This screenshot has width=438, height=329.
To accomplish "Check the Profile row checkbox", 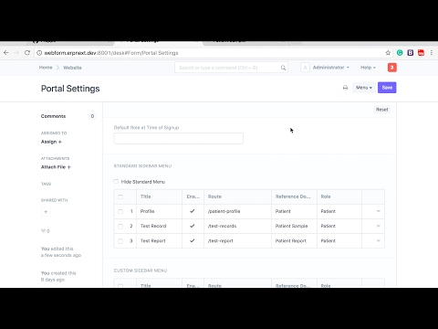I will [x=120, y=211].
